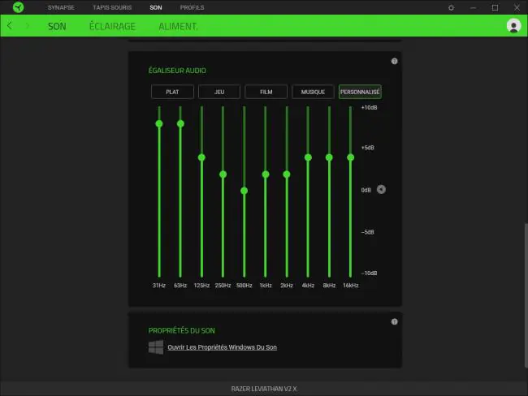Screen dimensions: 528x396
Task: Select the PLAT equalizer preset
Action: (x=172, y=92)
